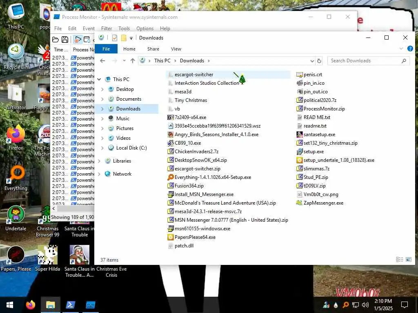This screenshot has width=418, height=313.
Task: Open Home tab in Explorer ribbon
Action: point(129,49)
